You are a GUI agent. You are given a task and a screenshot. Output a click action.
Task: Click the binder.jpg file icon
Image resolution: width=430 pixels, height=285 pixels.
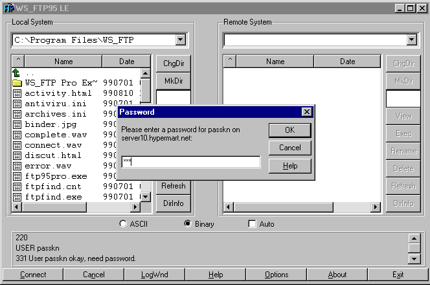pyautogui.click(x=17, y=124)
